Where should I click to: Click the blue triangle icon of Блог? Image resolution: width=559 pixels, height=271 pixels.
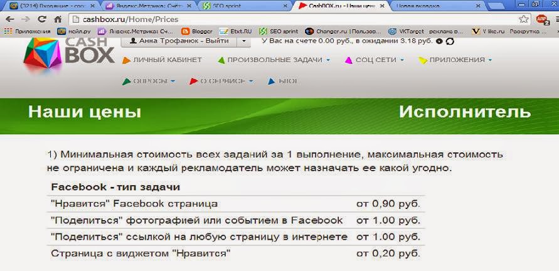(271, 82)
